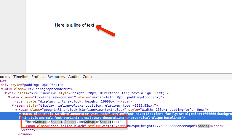Select the partially visible Sources tab
232x135 pixels.
coord(5,77)
